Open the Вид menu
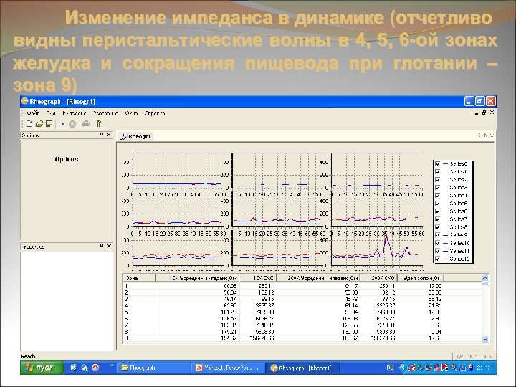 (x=51, y=113)
